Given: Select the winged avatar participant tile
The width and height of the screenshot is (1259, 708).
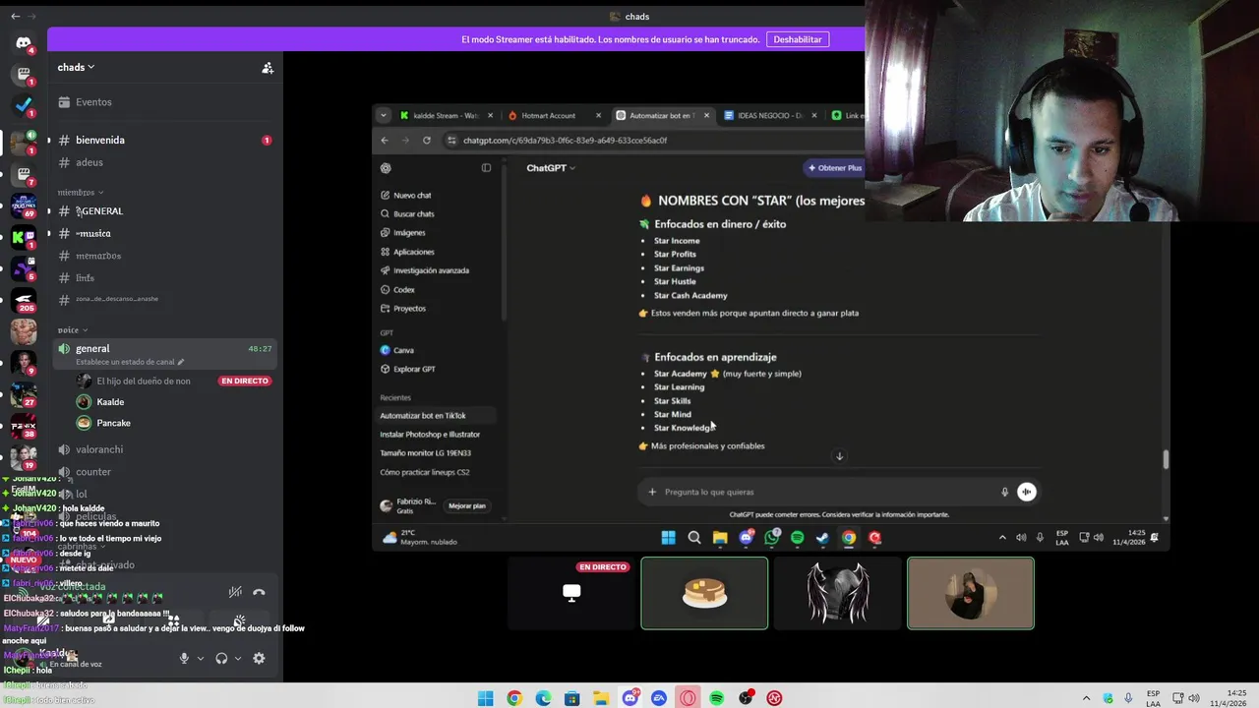Looking at the screenshot, I should point(837,593).
